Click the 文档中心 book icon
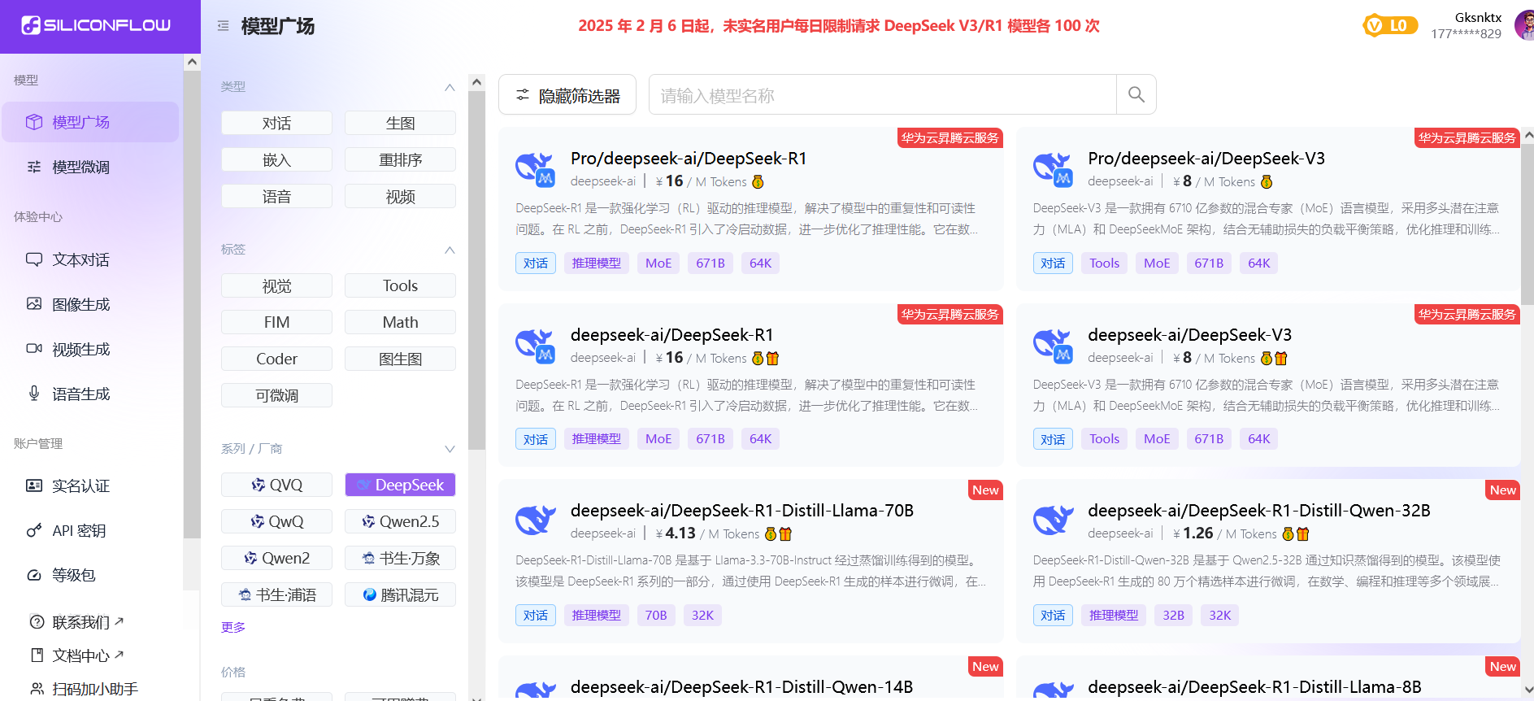This screenshot has width=1534, height=701. pos(37,655)
